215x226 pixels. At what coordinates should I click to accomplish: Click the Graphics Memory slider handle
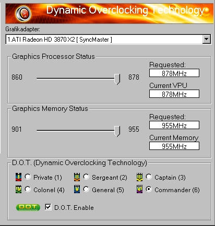(117, 131)
